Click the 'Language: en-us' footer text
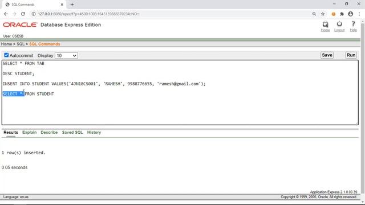 click(x=16, y=197)
